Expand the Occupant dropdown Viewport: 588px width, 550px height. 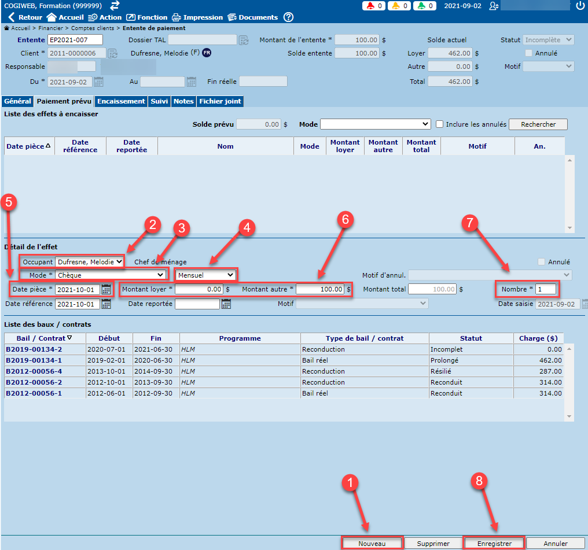(90, 262)
